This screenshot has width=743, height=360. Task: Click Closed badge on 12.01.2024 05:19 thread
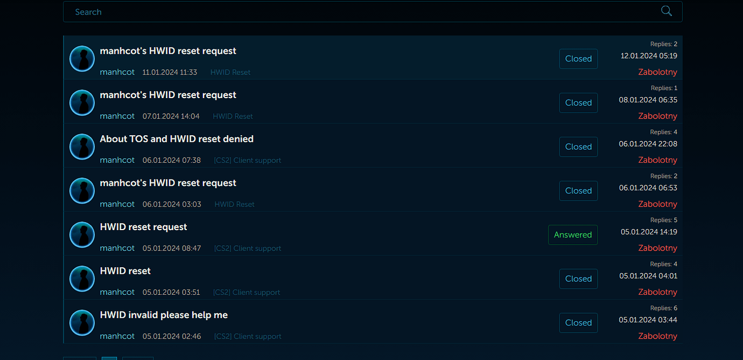pyautogui.click(x=578, y=59)
